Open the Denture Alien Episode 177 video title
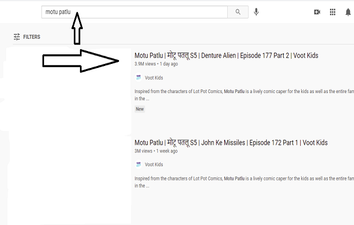 point(226,56)
